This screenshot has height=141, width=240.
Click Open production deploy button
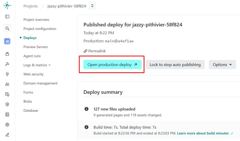(113, 65)
